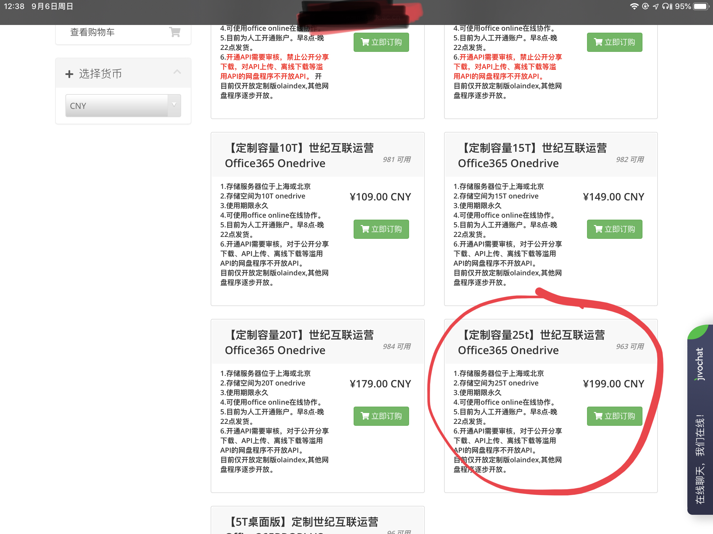The height and width of the screenshot is (534, 713).
Task: Open the CNY currency dropdown
Action: click(x=117, y=106)
